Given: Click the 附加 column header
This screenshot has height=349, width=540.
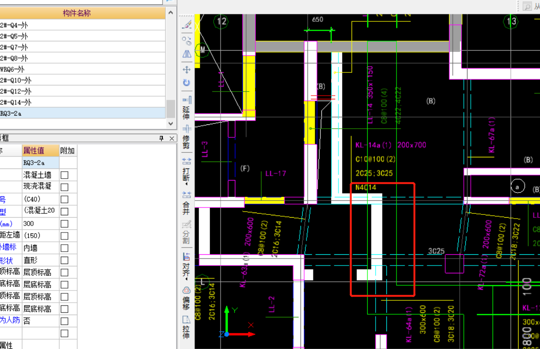Looking at the screenshot, I should point(68,150).
